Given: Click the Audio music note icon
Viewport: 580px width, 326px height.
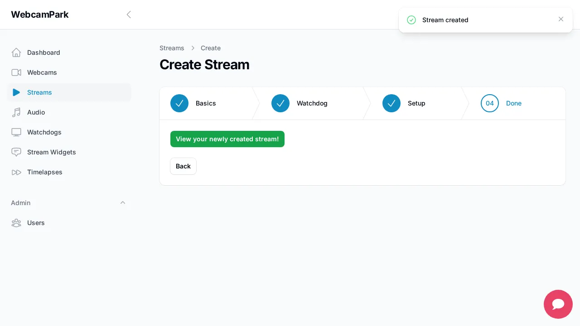Looking at the screenshot, I should click(x=16, y=112).
